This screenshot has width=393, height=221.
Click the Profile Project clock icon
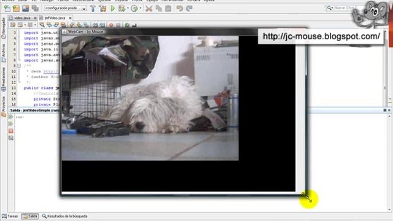click(x=134, y=9)
